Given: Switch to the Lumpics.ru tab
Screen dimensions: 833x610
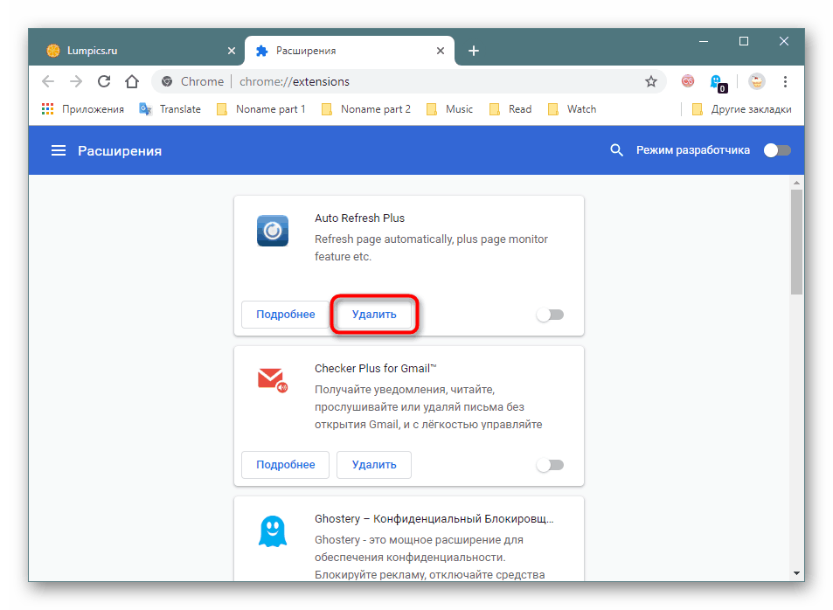Looking at the screenshot, I should (137, 51).
